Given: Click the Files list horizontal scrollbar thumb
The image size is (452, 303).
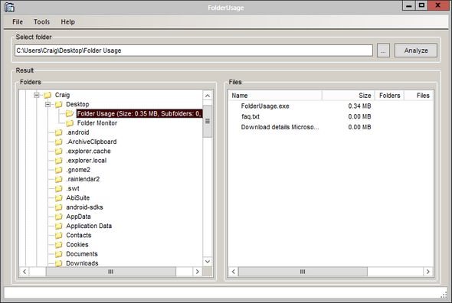Looking at the screenshot, I should point(303,272).
